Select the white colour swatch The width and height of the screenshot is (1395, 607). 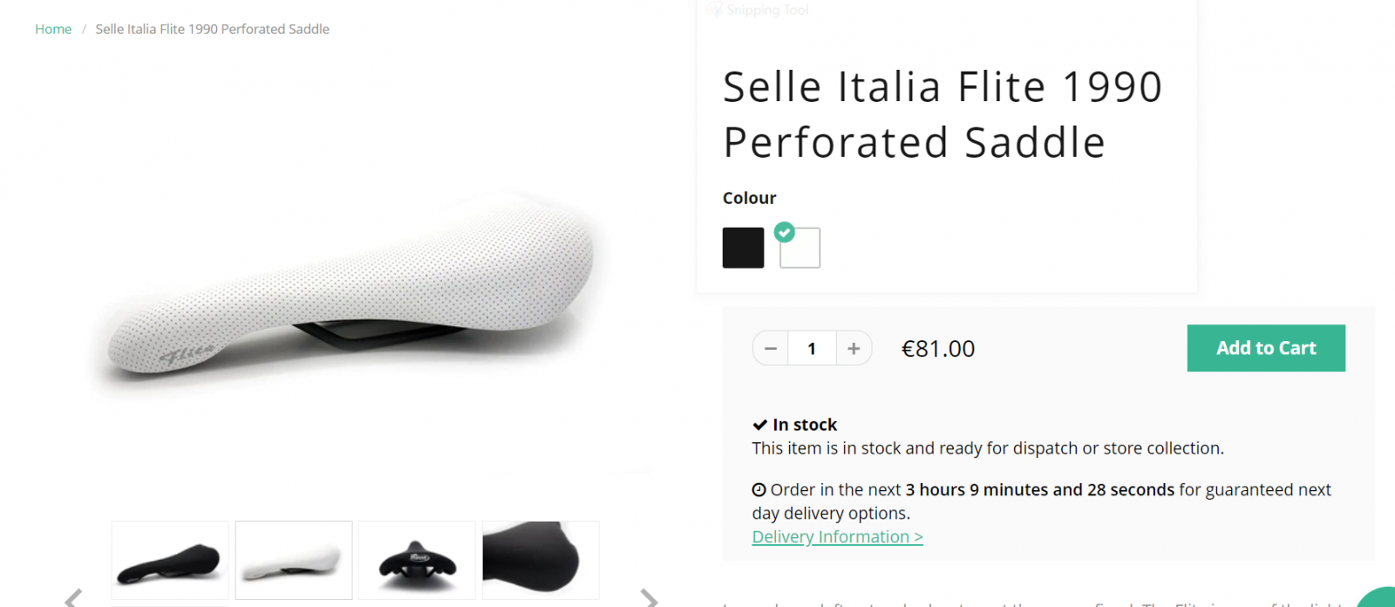[x=800, y=249]
